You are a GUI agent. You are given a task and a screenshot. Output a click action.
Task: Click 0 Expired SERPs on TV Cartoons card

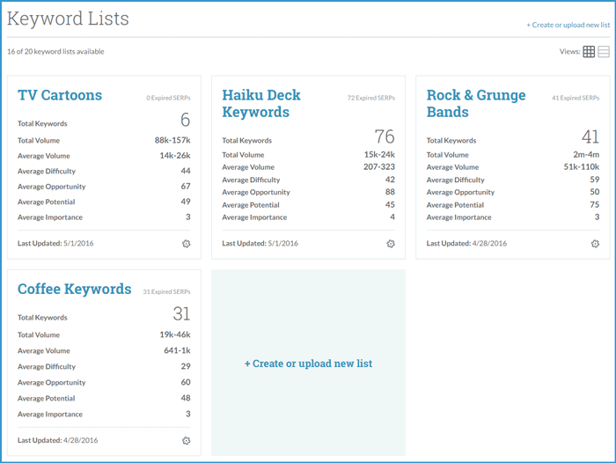[168, 98]
